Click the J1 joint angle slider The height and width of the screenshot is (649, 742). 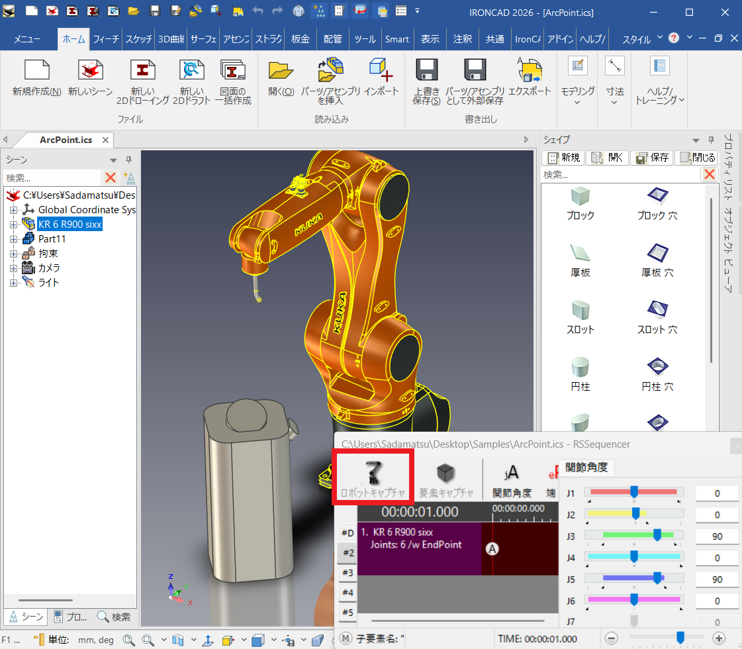633,492
